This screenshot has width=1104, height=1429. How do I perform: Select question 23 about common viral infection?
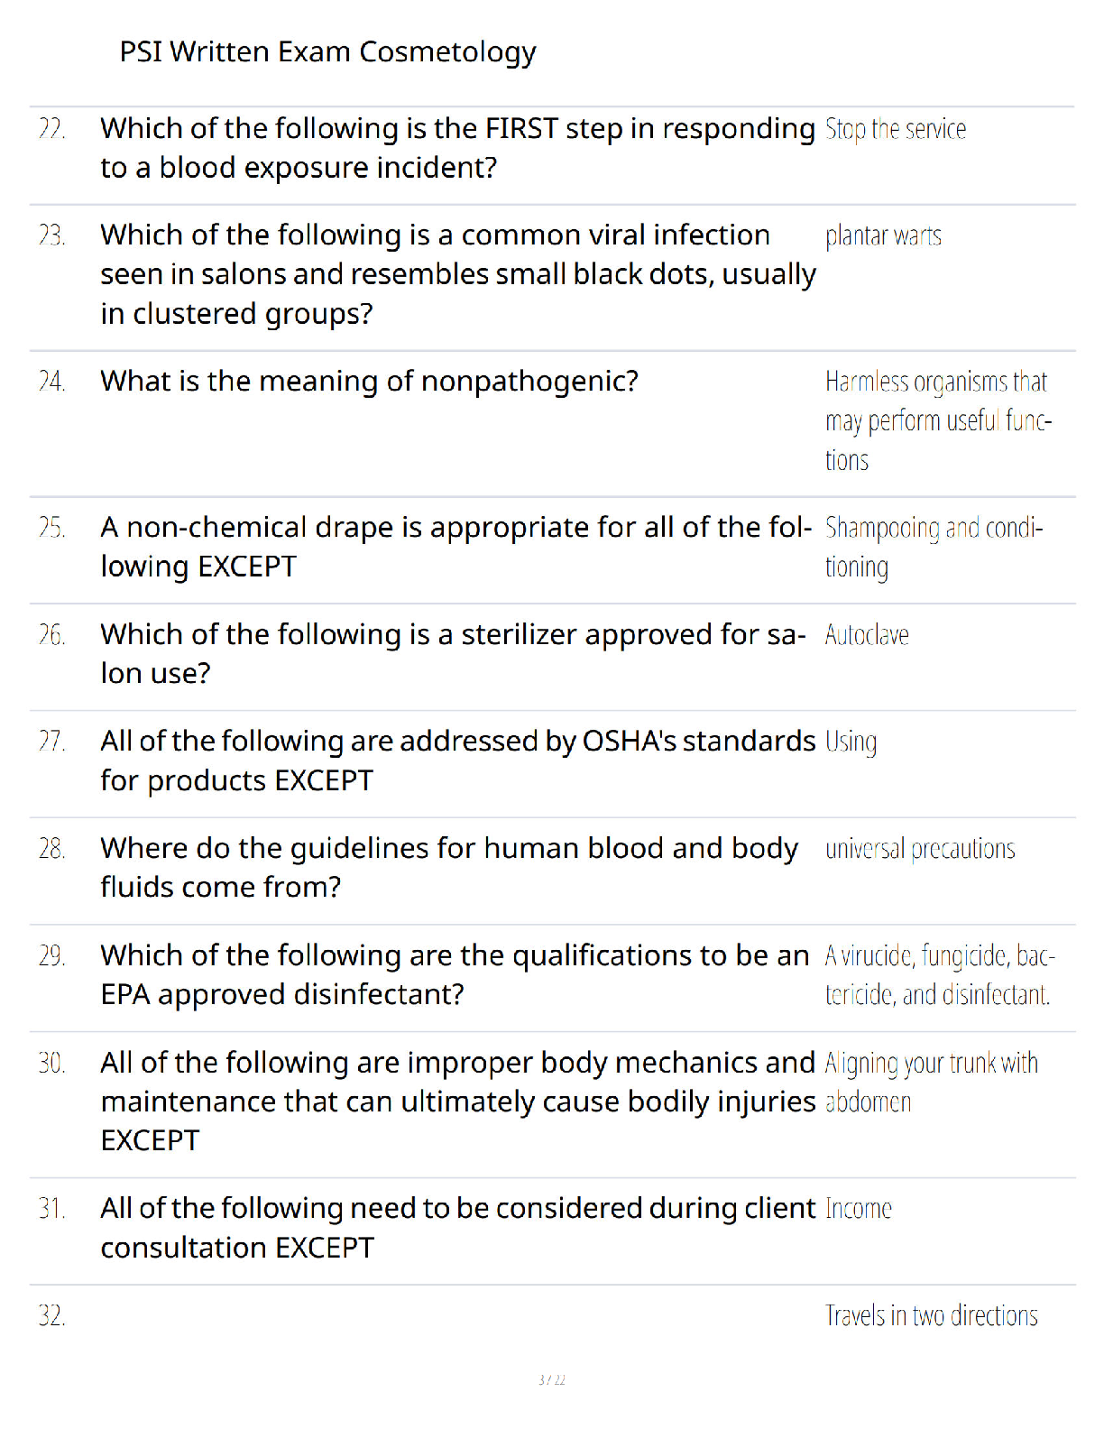[458, 274]
